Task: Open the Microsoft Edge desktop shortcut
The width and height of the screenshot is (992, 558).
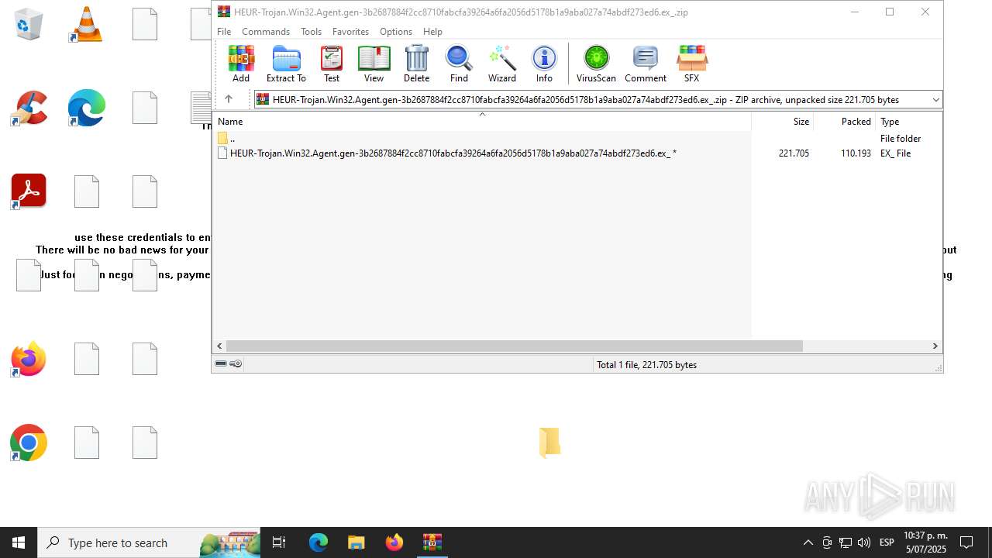Action: [87, 108]
